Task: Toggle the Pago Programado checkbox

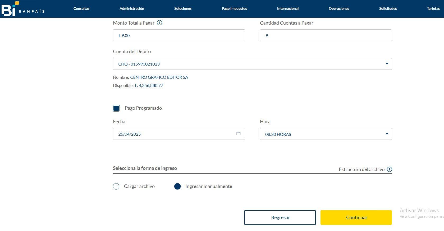Action: click(x=116, y=108)
